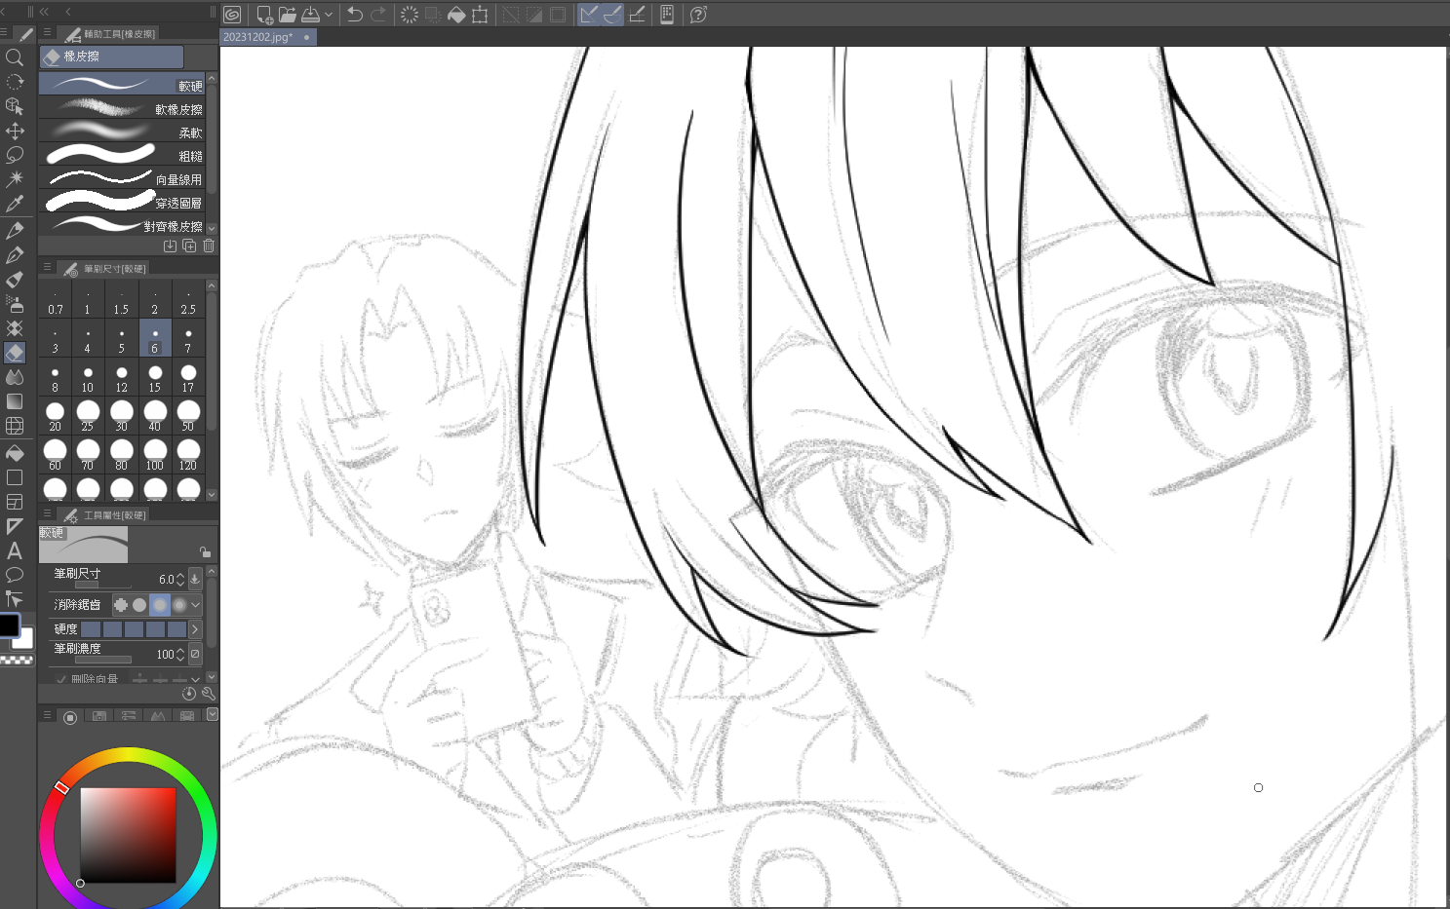
Task: Select the Rotate view tool
Action: click(x=15, y=83)
